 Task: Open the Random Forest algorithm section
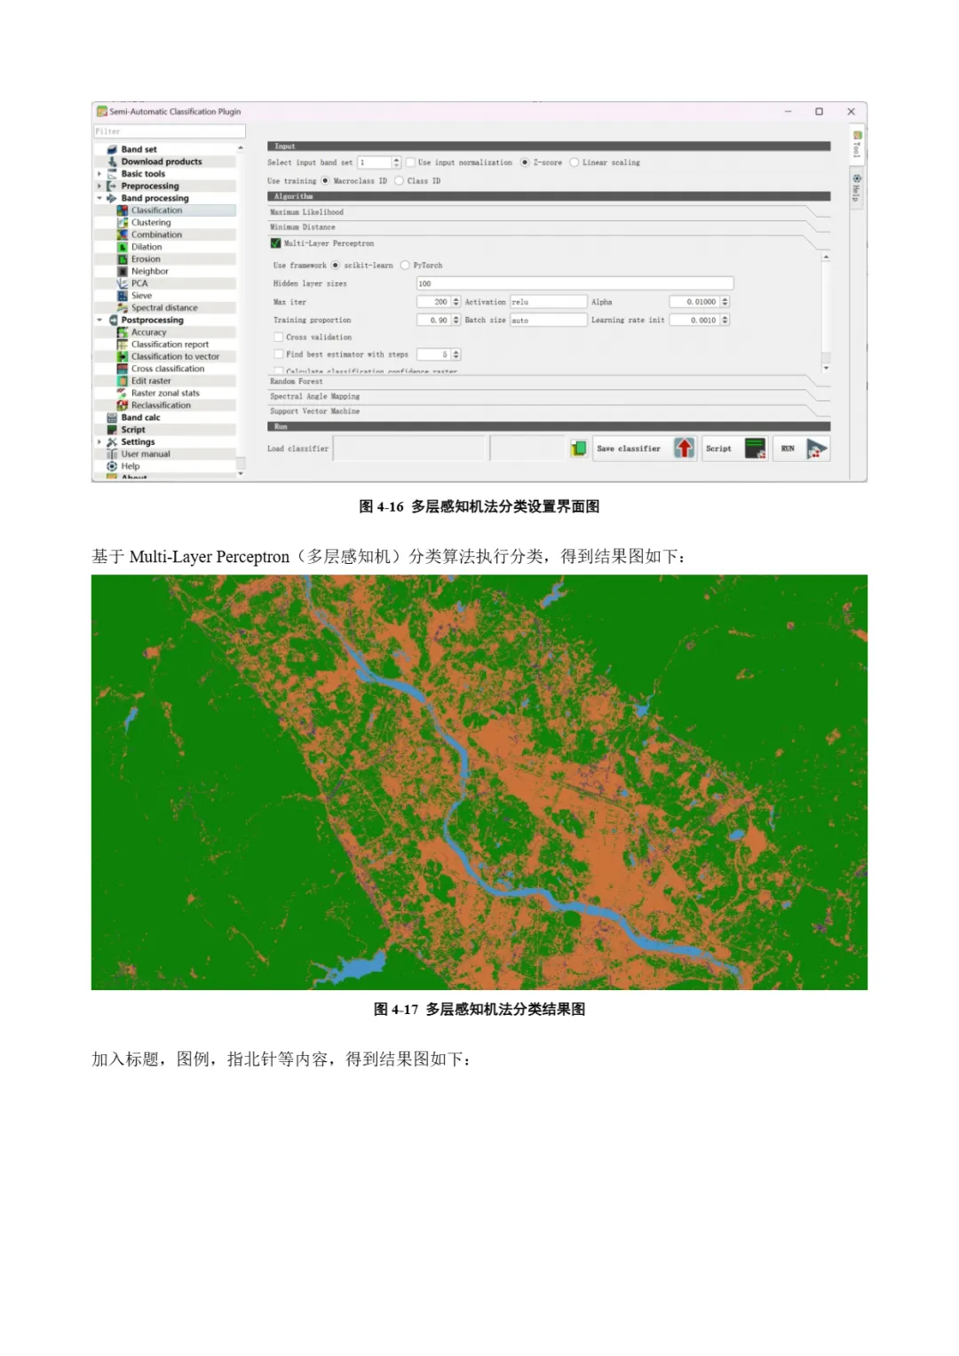pos(549,382)
